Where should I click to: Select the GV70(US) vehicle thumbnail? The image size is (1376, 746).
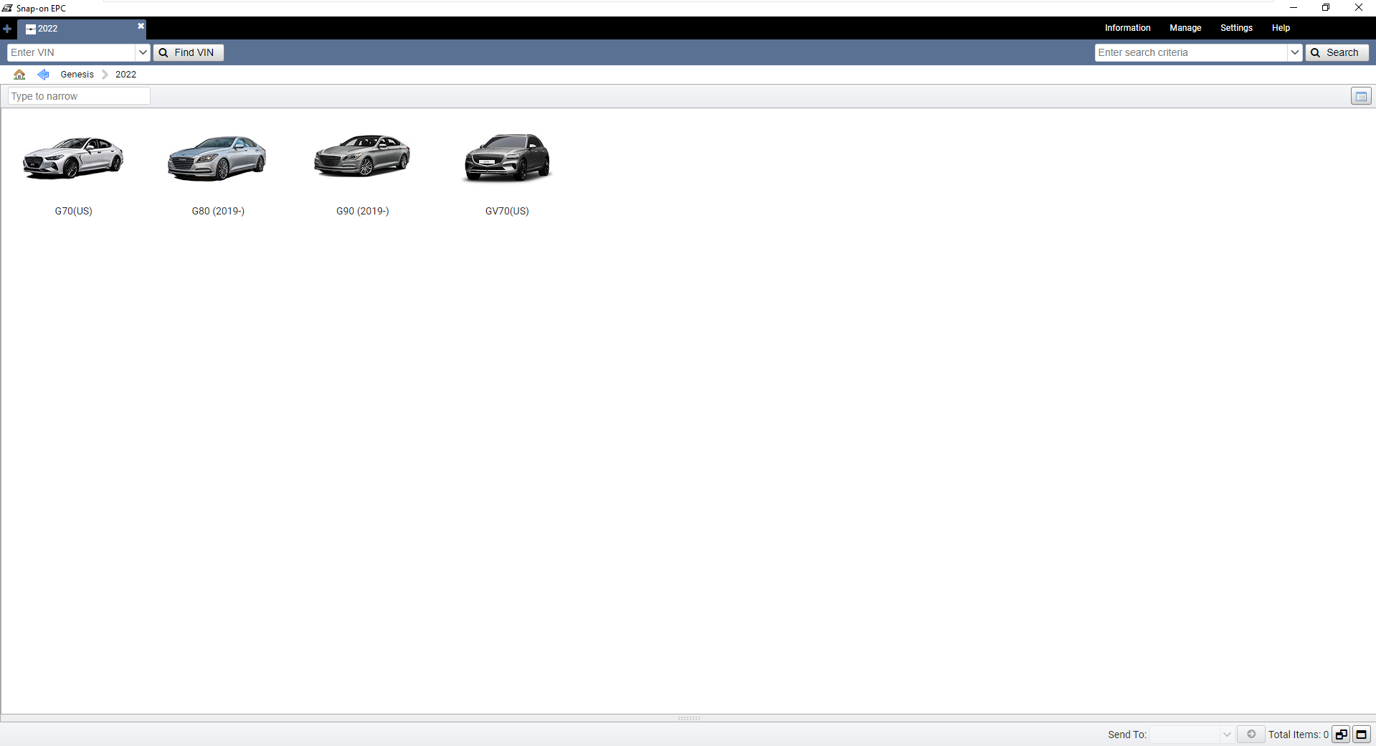[x=507, y=158]
